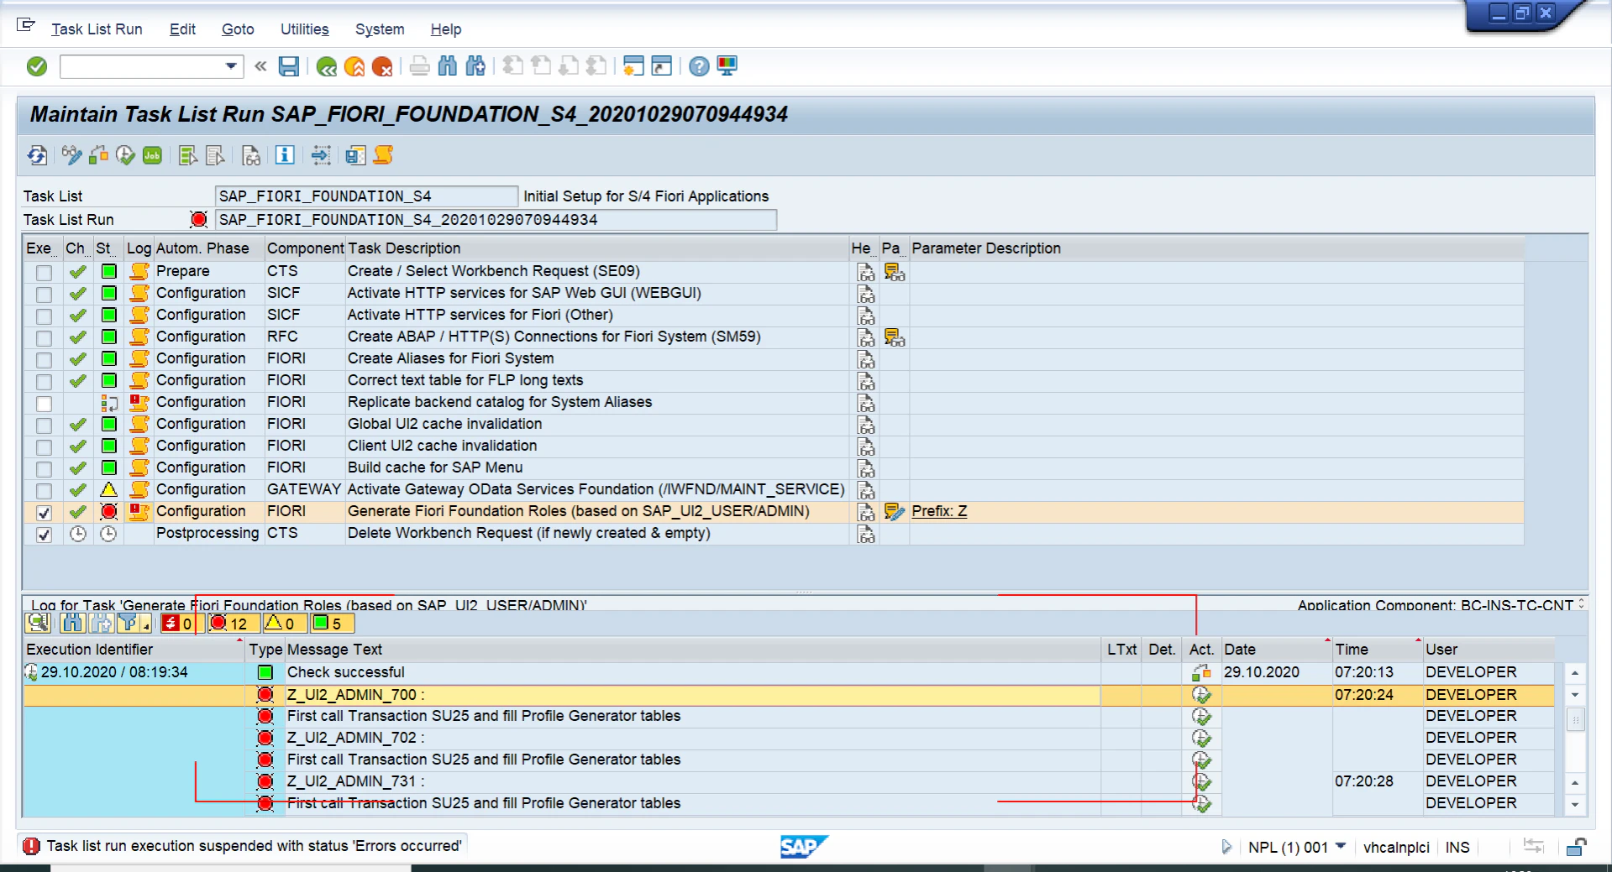
Task: Open the Utilities menu
Action: pos(304,29)
